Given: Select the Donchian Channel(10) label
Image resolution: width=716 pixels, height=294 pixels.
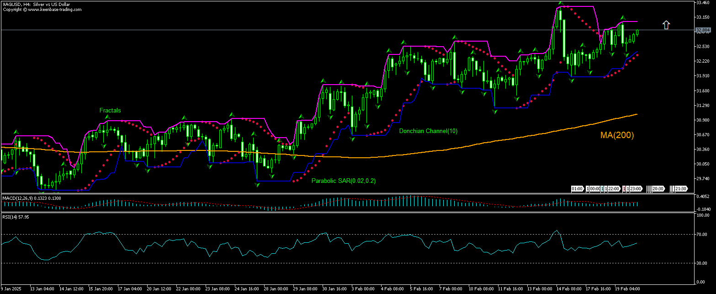Looking at the screenshot, I should (428, 131).
